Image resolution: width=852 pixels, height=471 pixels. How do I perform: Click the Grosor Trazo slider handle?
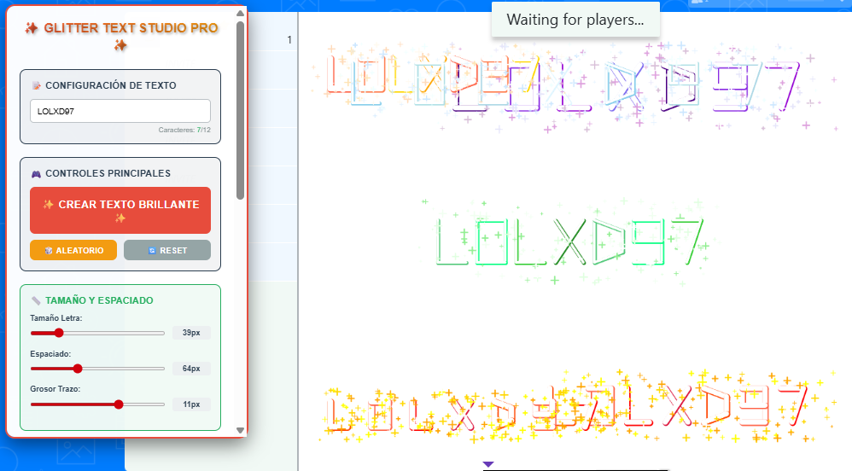click(x=119, y=404)
